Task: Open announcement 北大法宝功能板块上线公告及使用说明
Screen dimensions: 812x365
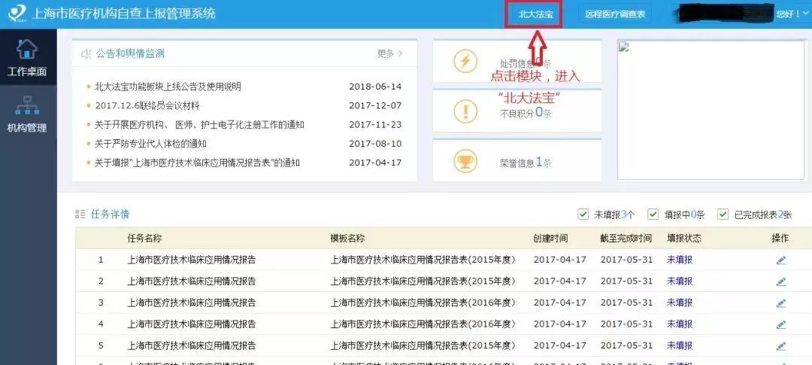Action: (x=168, y=87)
